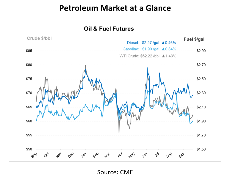Image resolution: width=233 pixels, height=180 pixels.
Task: Select the Diesel legend label
Action: tap(133, 43)
